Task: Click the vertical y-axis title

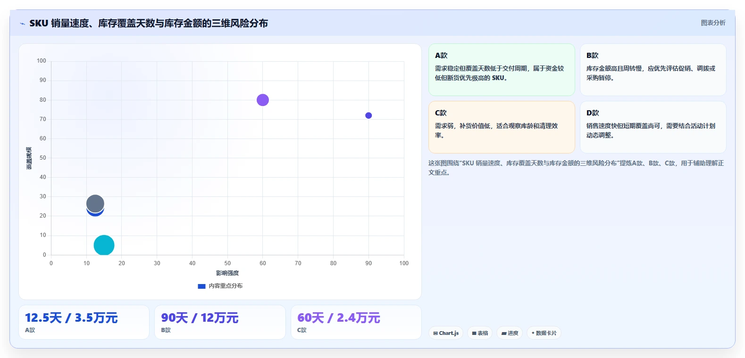Action: (x=29, y=158)
